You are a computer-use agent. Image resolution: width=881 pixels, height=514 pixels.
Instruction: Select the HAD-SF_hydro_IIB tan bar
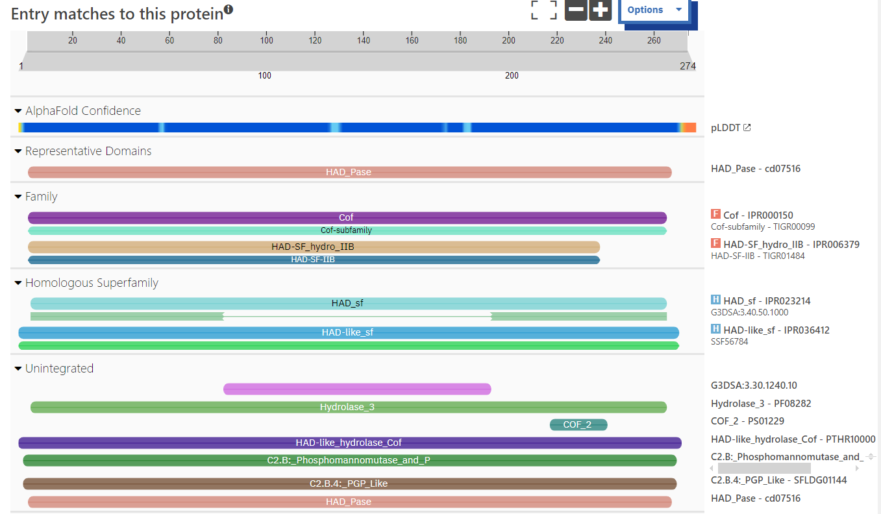[x=314, y=247]
